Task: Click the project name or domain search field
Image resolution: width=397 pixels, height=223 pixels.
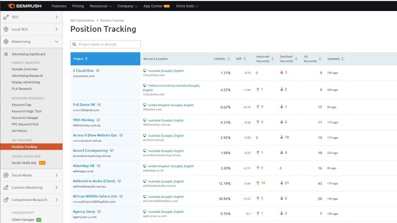Action: click(x=105, y=44)
